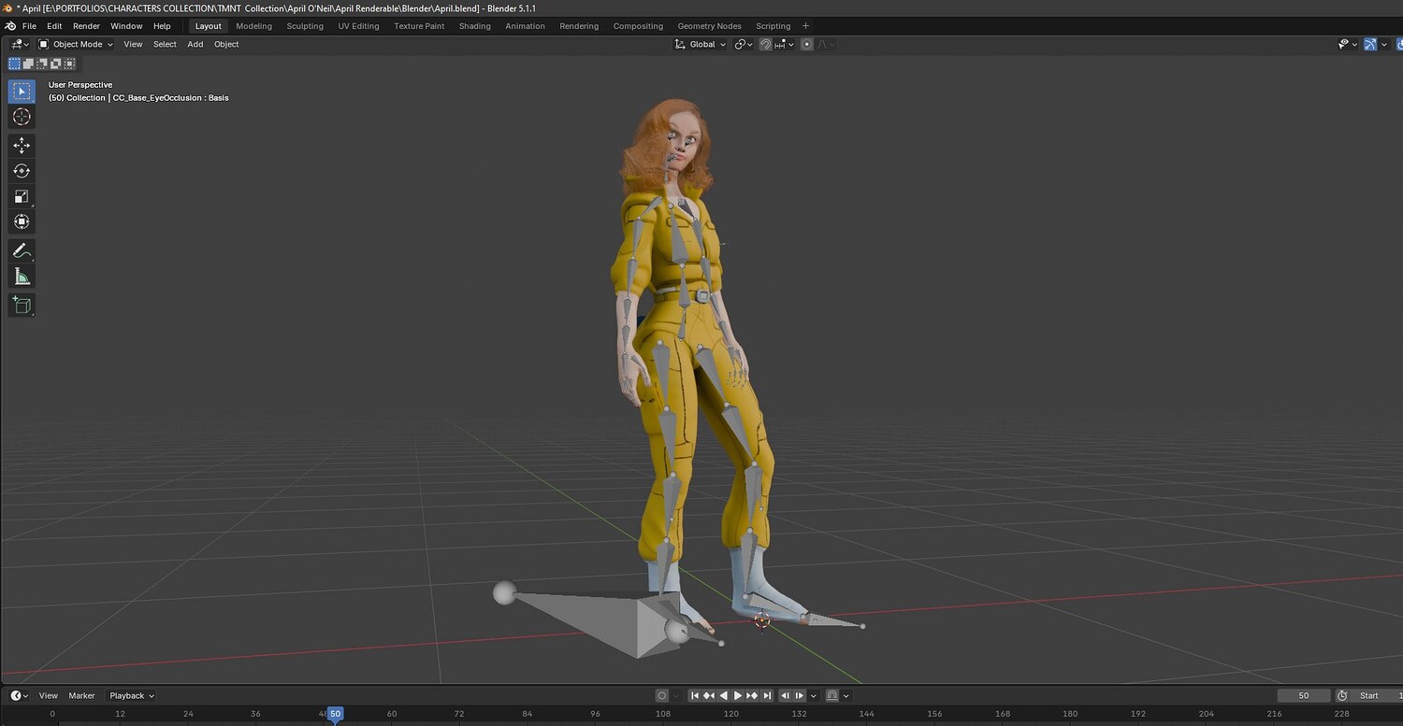Set selection mode to intersect selection

(69, 64)
